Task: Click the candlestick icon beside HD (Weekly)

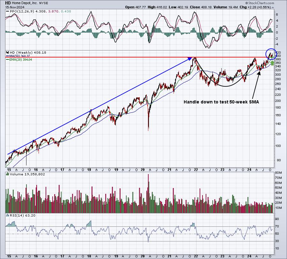Action: click(x=8, y=52)
